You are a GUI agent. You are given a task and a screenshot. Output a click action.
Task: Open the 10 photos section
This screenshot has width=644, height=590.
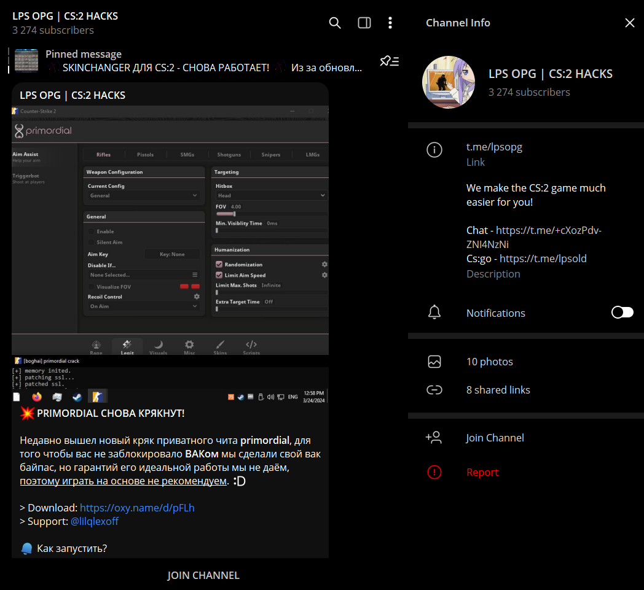pos(489,362)
